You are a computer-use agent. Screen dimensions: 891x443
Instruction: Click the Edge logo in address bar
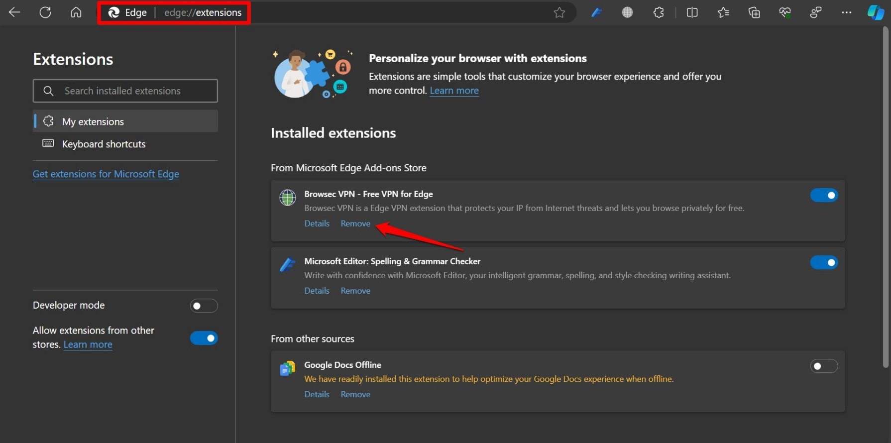click(114, 12)
